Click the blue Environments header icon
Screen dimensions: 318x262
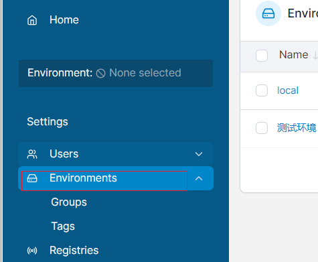pyautogui.click(x=268, y=13)
